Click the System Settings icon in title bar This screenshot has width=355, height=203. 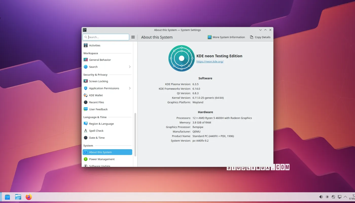click(85, 30)
